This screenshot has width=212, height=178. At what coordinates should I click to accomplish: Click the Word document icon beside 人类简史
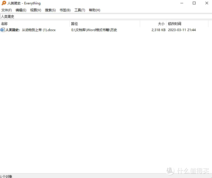coord(3,30)
